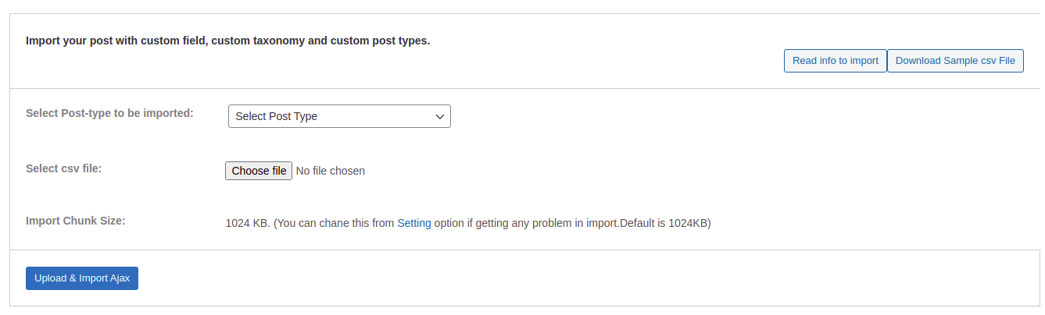Click the You can chane this from text

pyautogui.click(x=335, y=223)
